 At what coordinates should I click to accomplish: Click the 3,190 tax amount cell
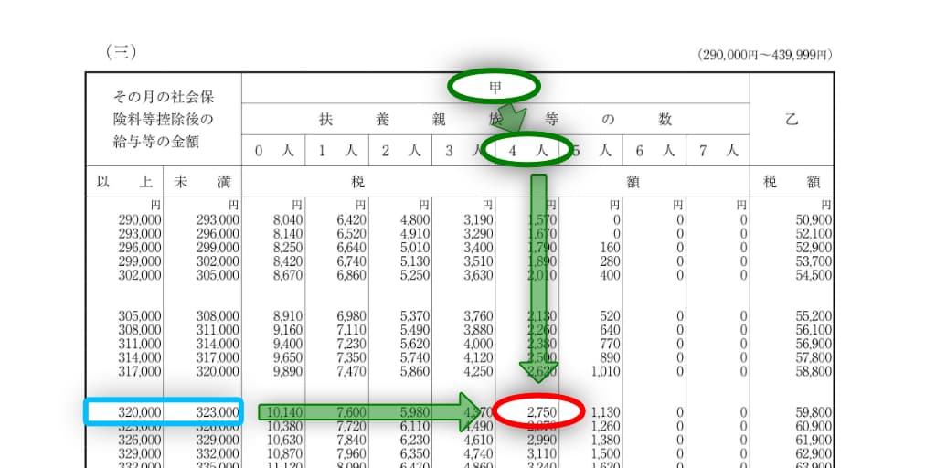pyautogui.click(x=478, y=219)
